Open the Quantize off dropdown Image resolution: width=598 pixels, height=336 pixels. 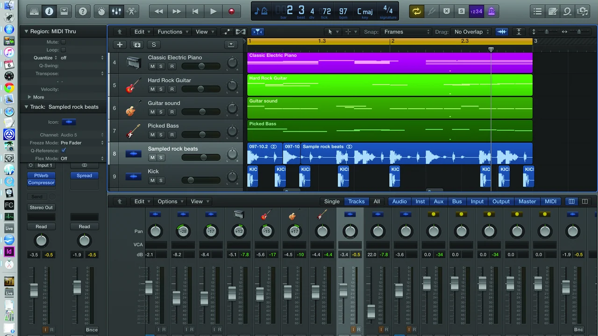(x=82, y=58)
